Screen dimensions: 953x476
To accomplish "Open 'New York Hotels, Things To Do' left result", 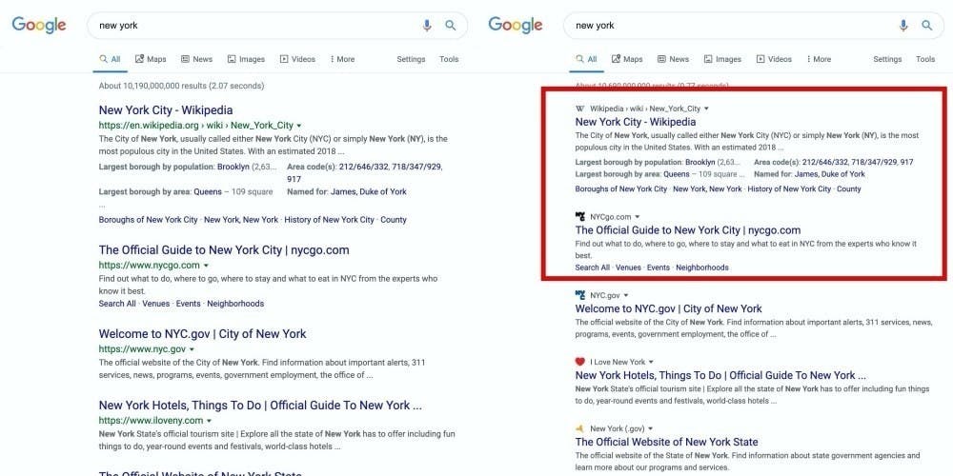I will pyautogui.click(x=260, y=405).
